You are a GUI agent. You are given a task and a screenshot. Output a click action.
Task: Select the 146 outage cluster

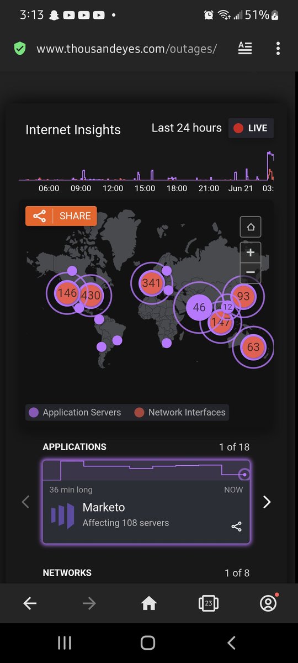(67, 293)
